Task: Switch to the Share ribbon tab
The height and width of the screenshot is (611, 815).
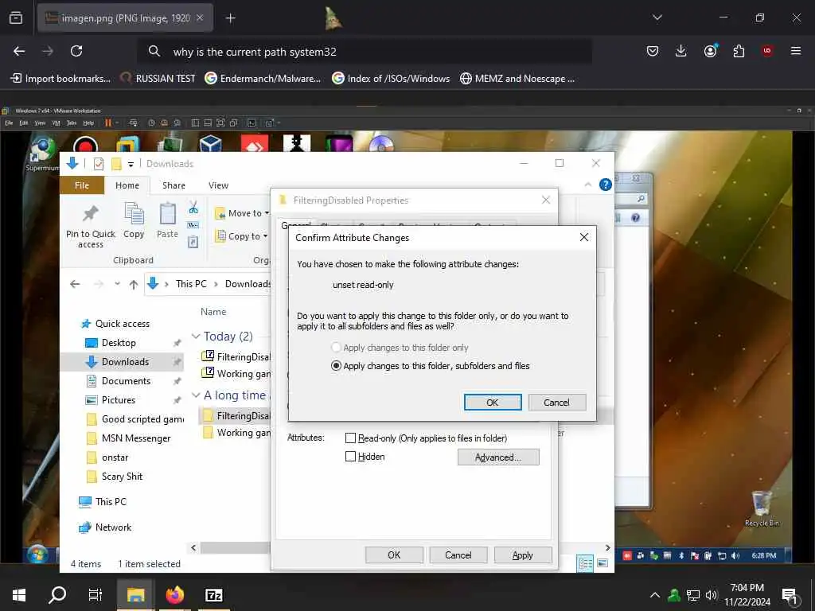Action: (174, 185)
